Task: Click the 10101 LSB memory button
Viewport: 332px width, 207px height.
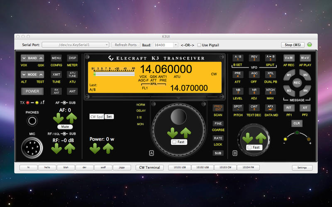Action: tap(179, 168)
